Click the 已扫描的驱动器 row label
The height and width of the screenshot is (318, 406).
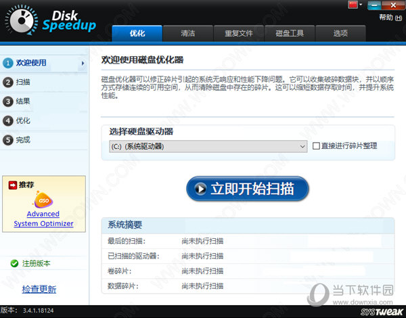coord(133,256)
